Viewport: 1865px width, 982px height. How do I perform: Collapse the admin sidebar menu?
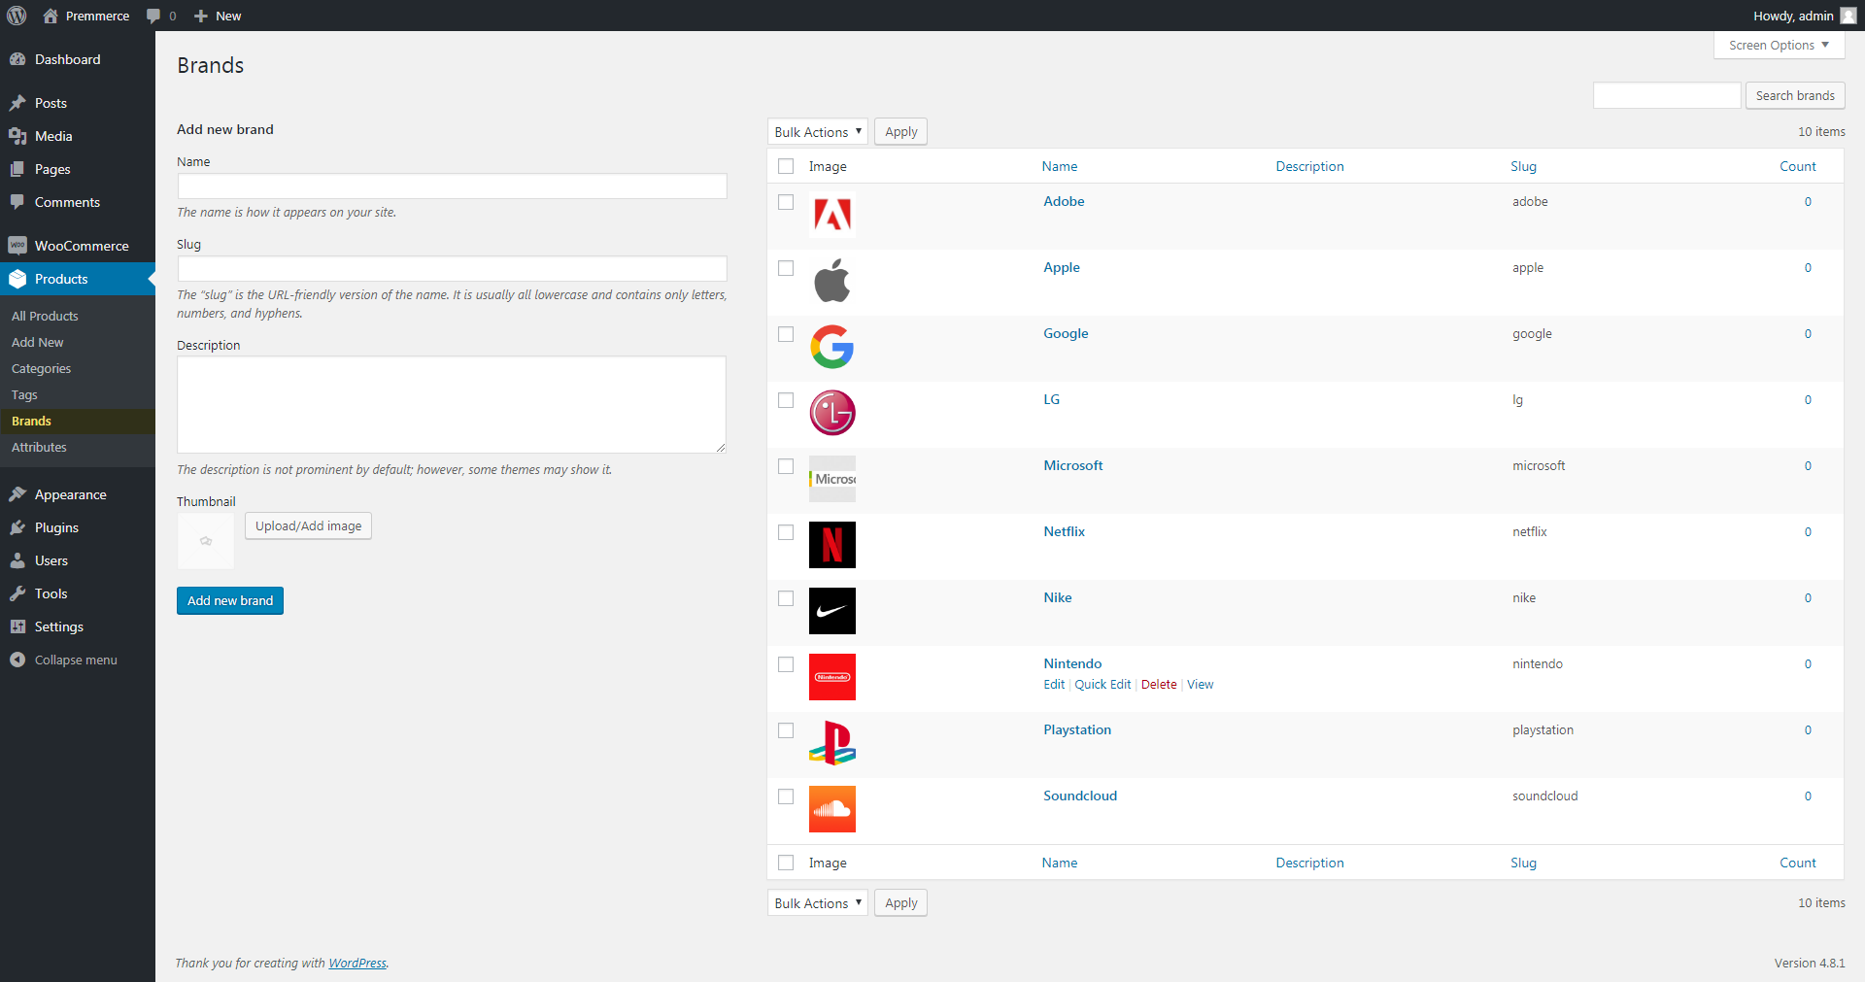pyautogui.click(x=78, y=660)
